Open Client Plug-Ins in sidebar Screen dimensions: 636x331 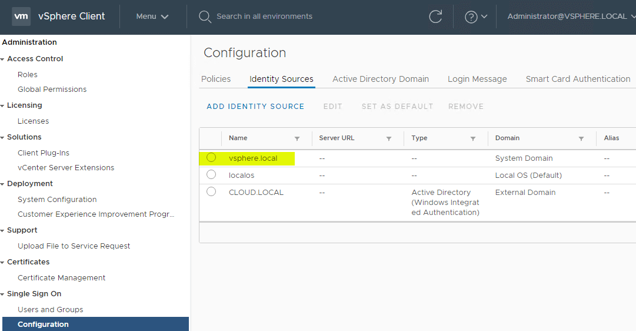pos(44,153)
